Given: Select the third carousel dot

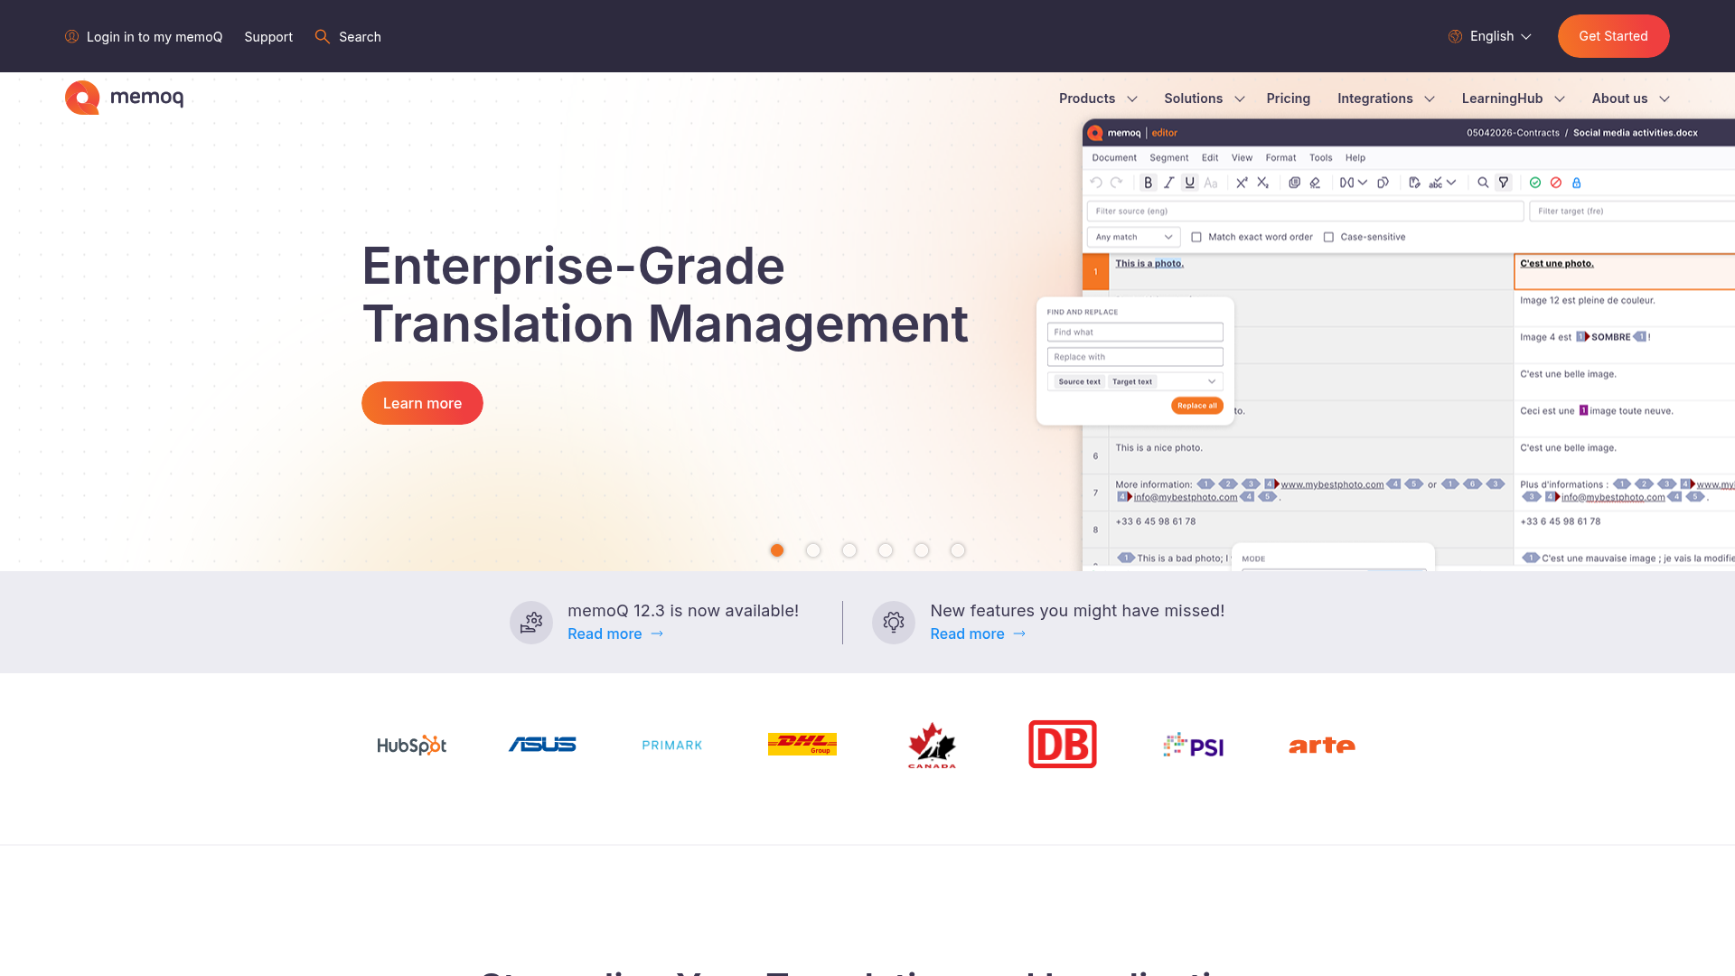Looking at the screenshot, I should click(849, 550).
